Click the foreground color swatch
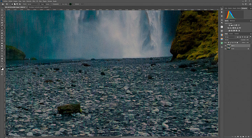Image resolution: width=252 pixels, height=138 pixels. (1, 68)
